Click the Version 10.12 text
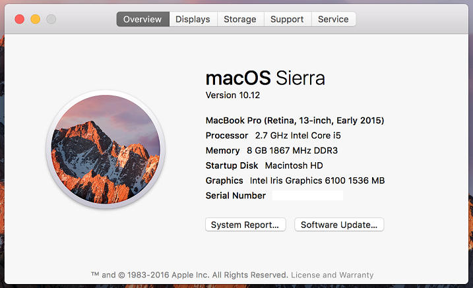Viewport: 473px width, 288px height. point(233,95)
